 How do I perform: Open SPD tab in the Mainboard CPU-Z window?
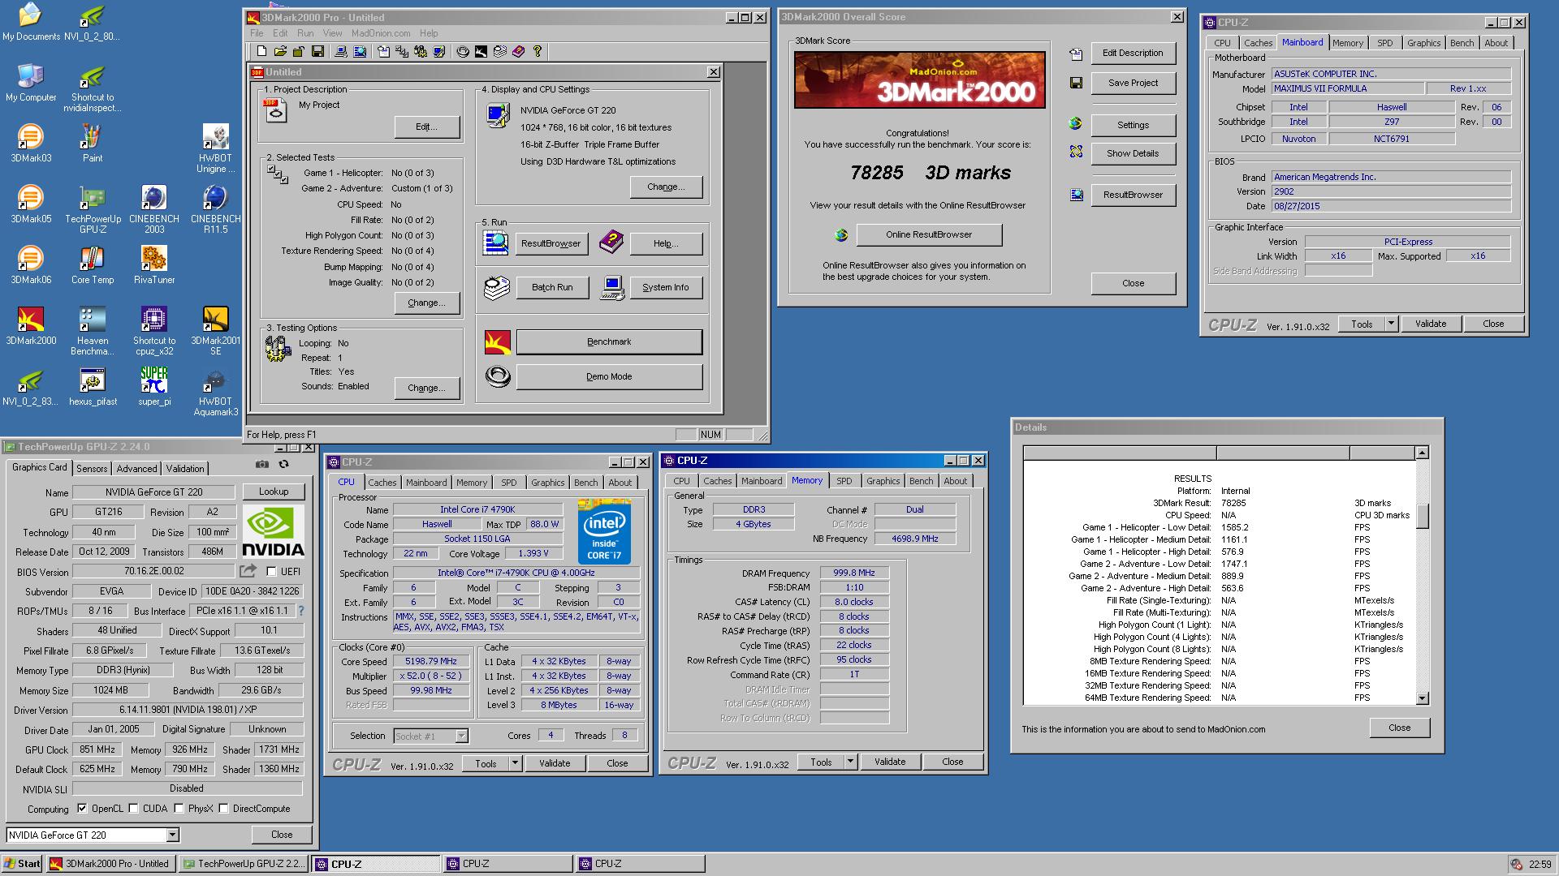click(x=1385, y=43)
